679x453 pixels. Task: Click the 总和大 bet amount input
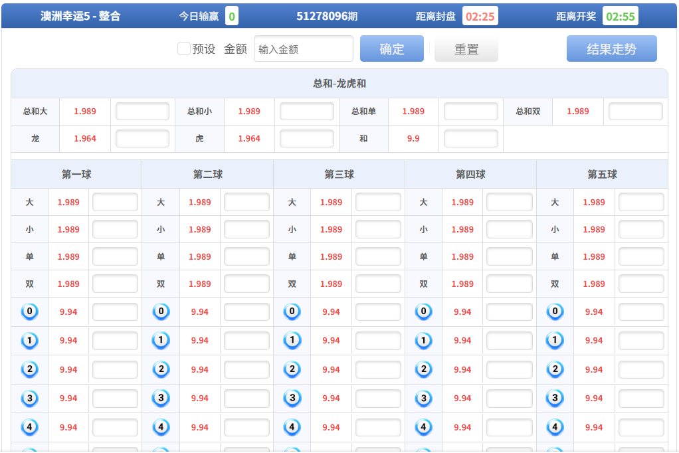pyautogui.click(x=142, y=112)
